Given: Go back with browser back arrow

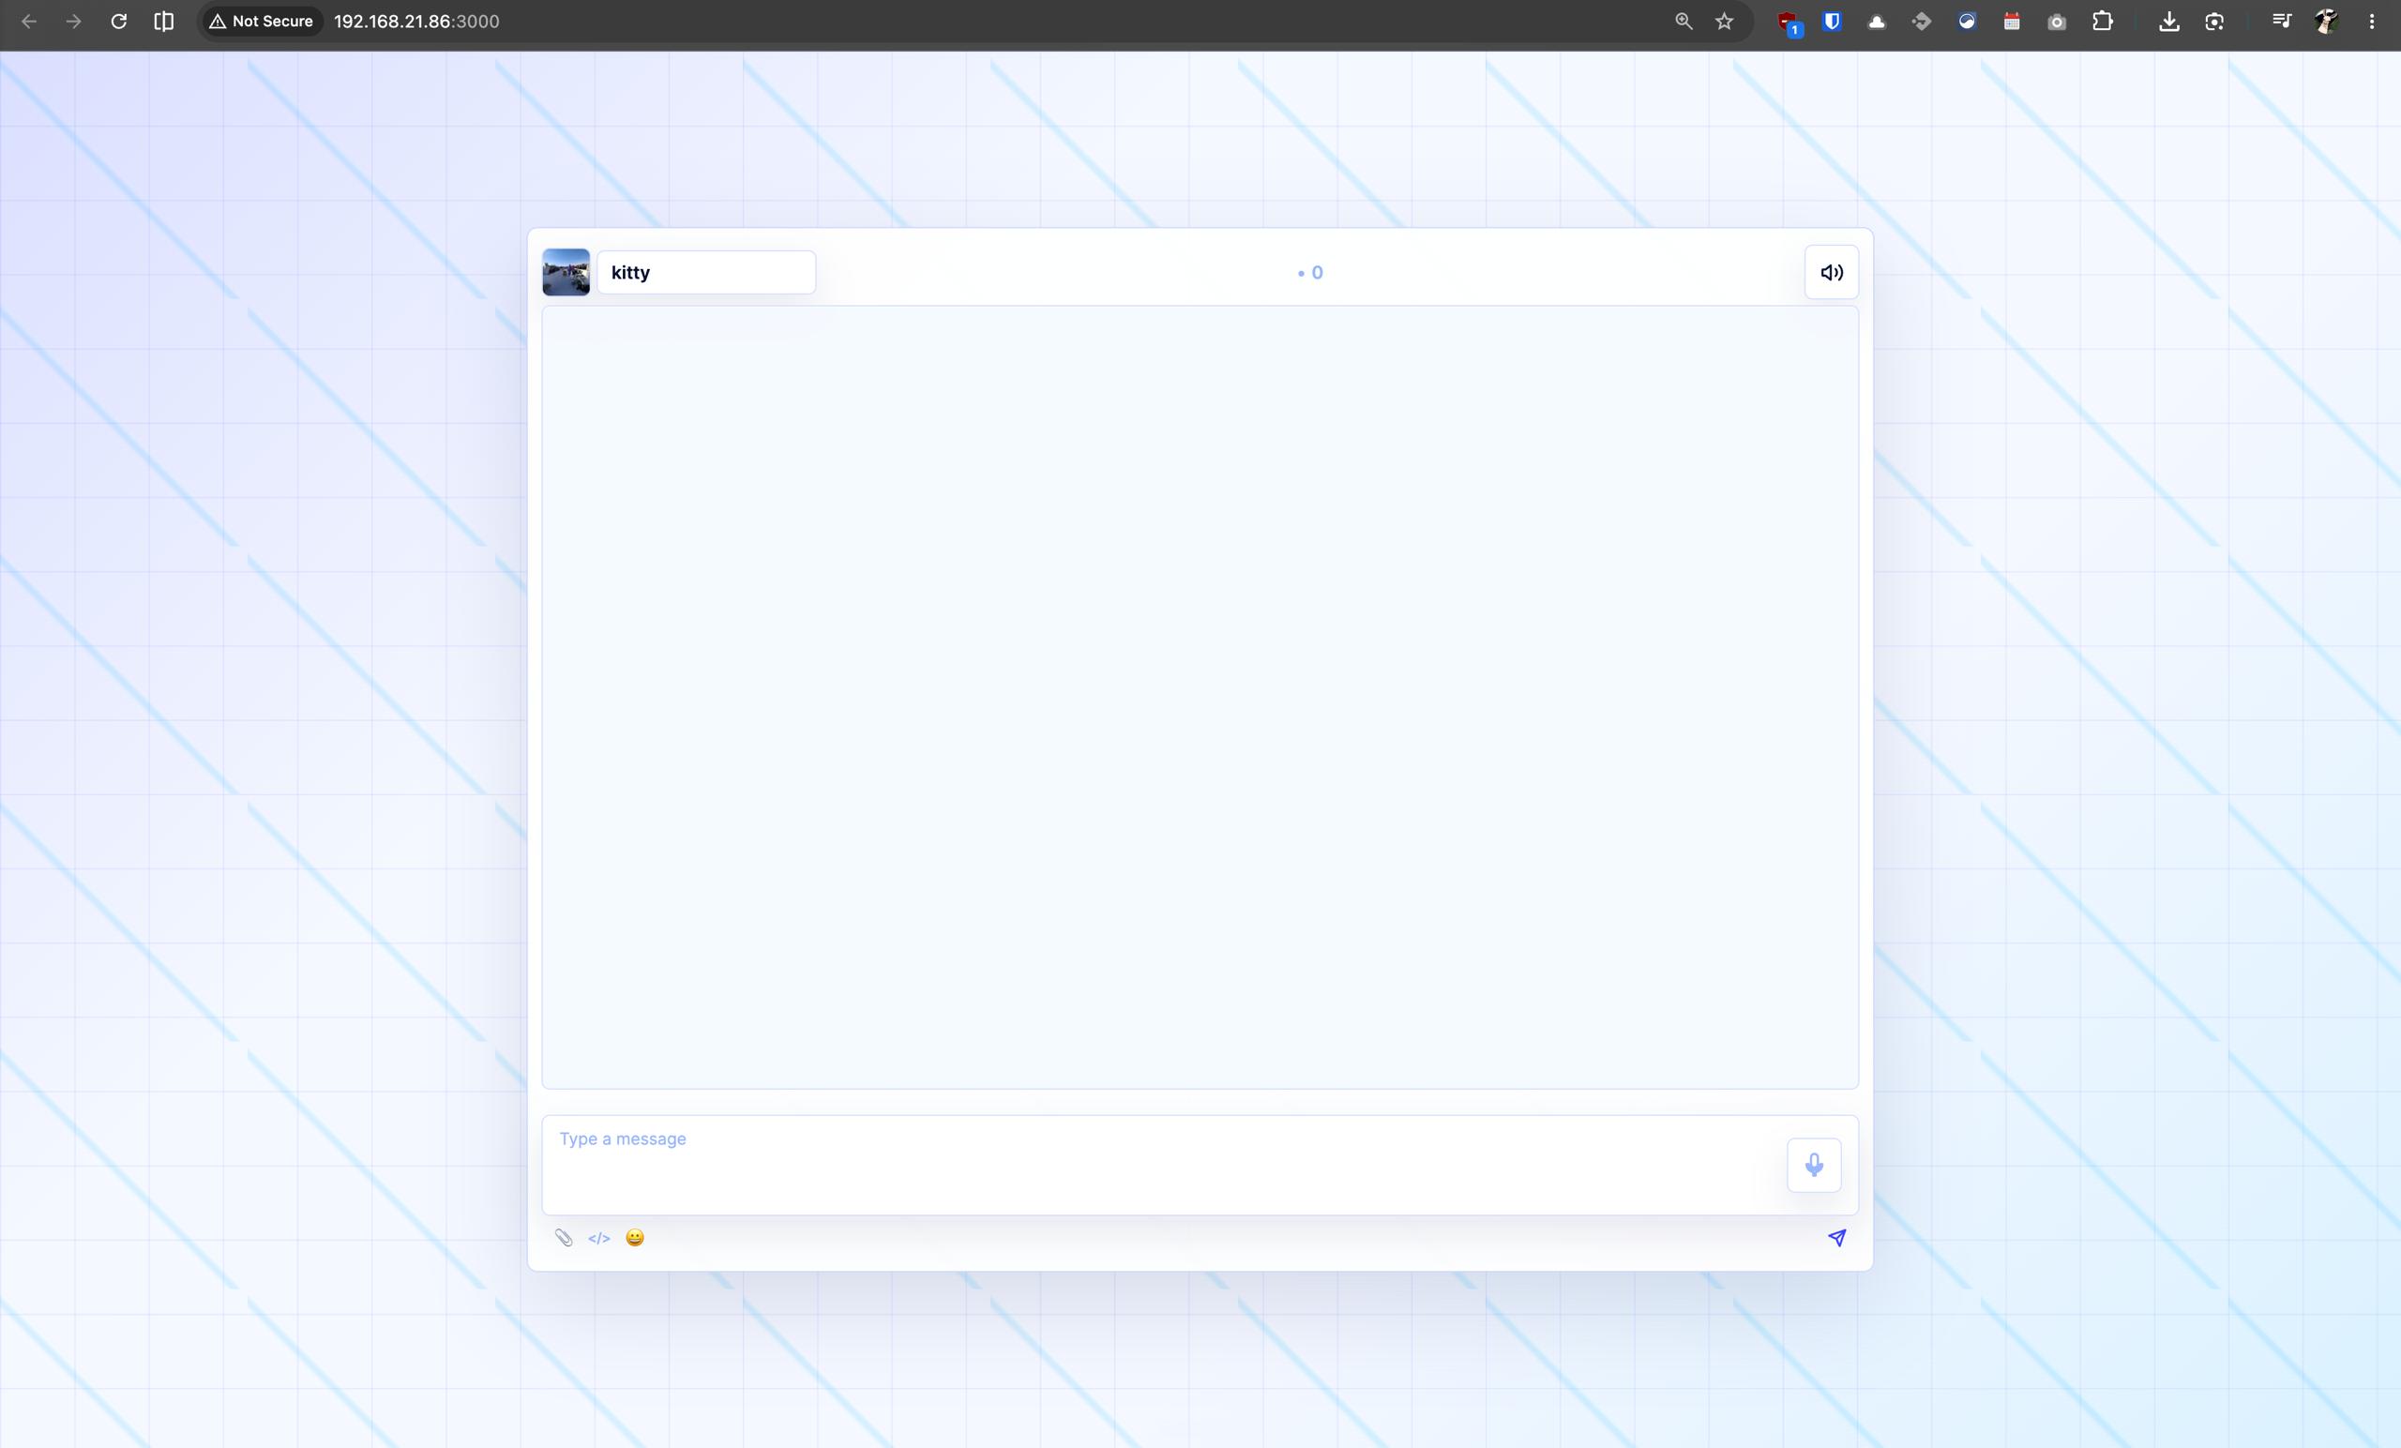Looking at the screenshot, I should (x=29, y=22).
